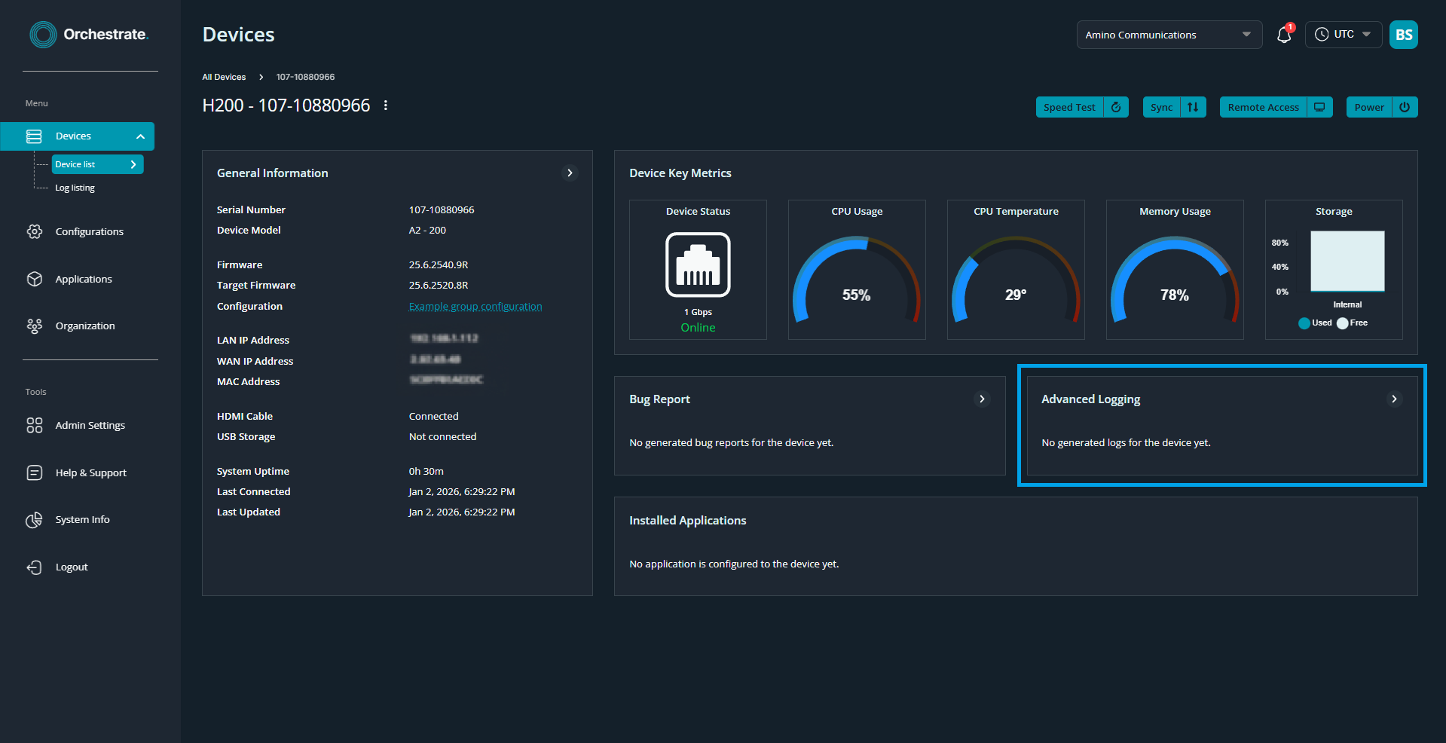Viewport: 1446px width, 743px height.
Task: Go back to All Devices breadcrumb
Action: pos(224,77)
